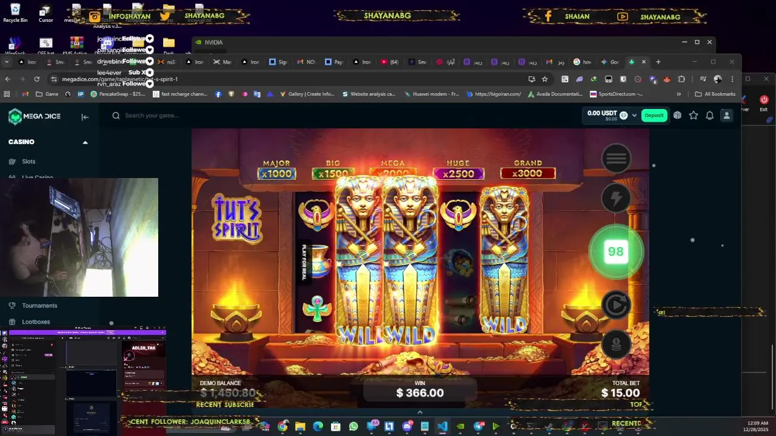Screen dimensions: 776x436
Task: Bookmark this page with the star
Action: click(x=544, y=79)
